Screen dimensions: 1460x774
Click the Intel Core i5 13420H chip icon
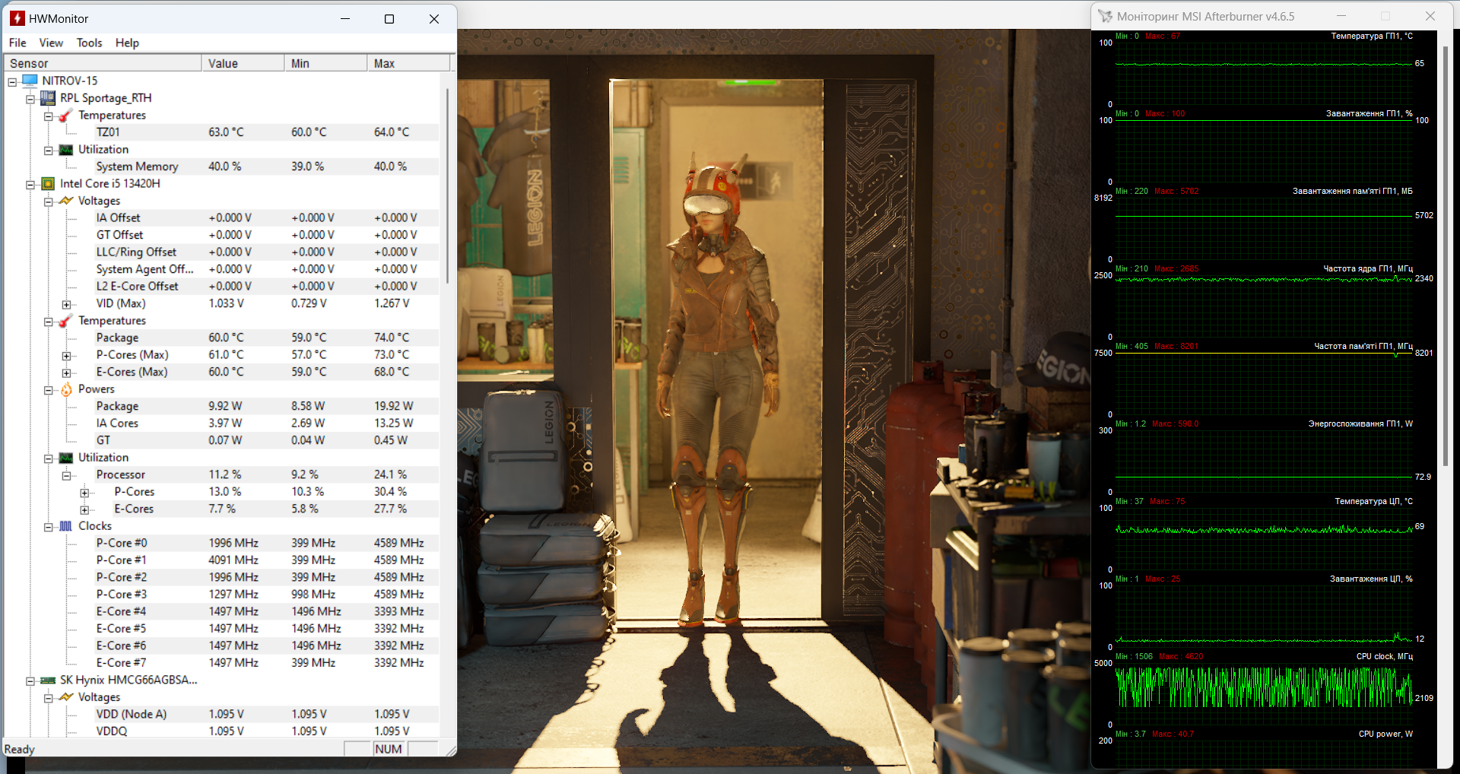[48, 184]
